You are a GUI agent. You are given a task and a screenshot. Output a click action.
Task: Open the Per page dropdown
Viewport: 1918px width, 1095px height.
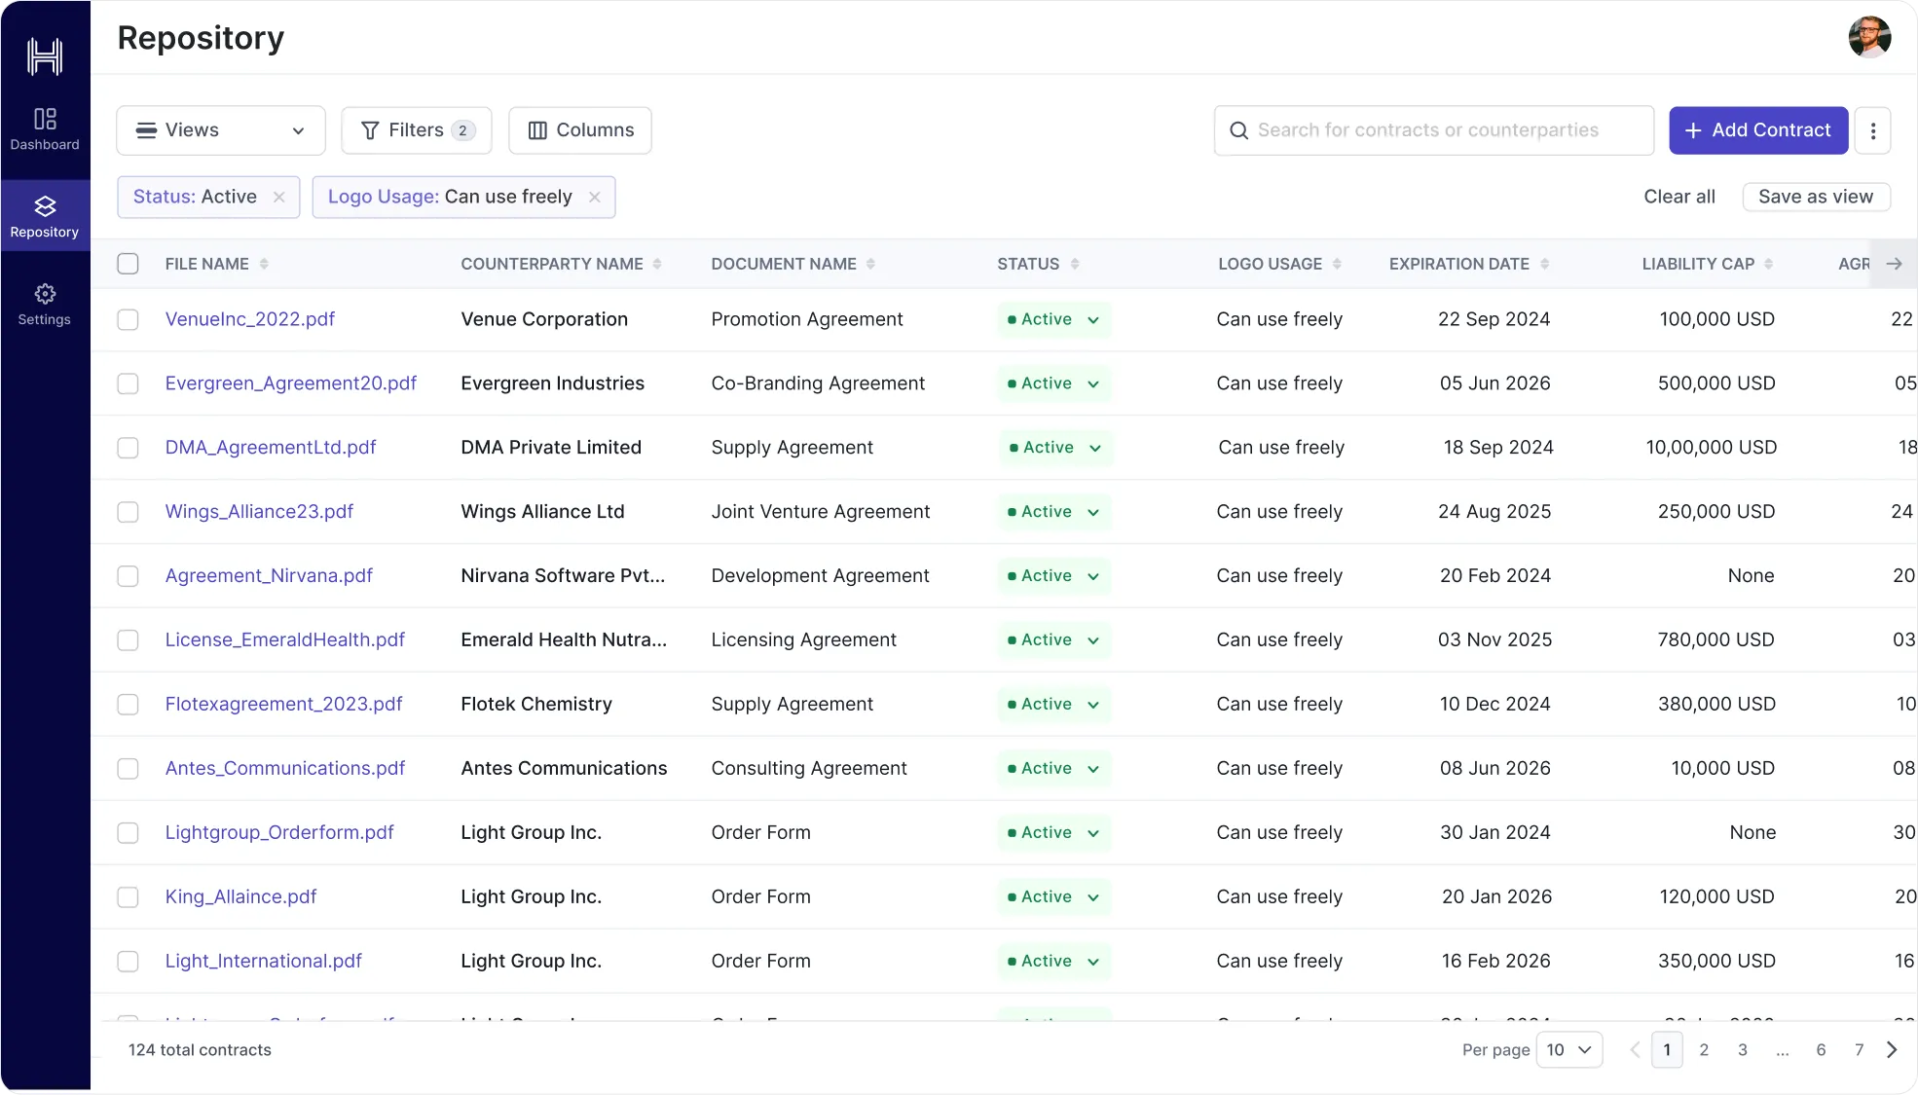coord(1568,1050)
